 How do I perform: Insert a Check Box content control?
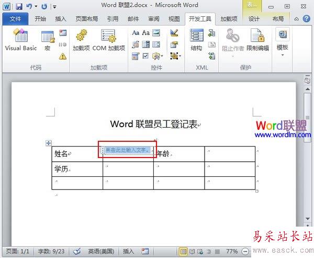click(146, 56)
